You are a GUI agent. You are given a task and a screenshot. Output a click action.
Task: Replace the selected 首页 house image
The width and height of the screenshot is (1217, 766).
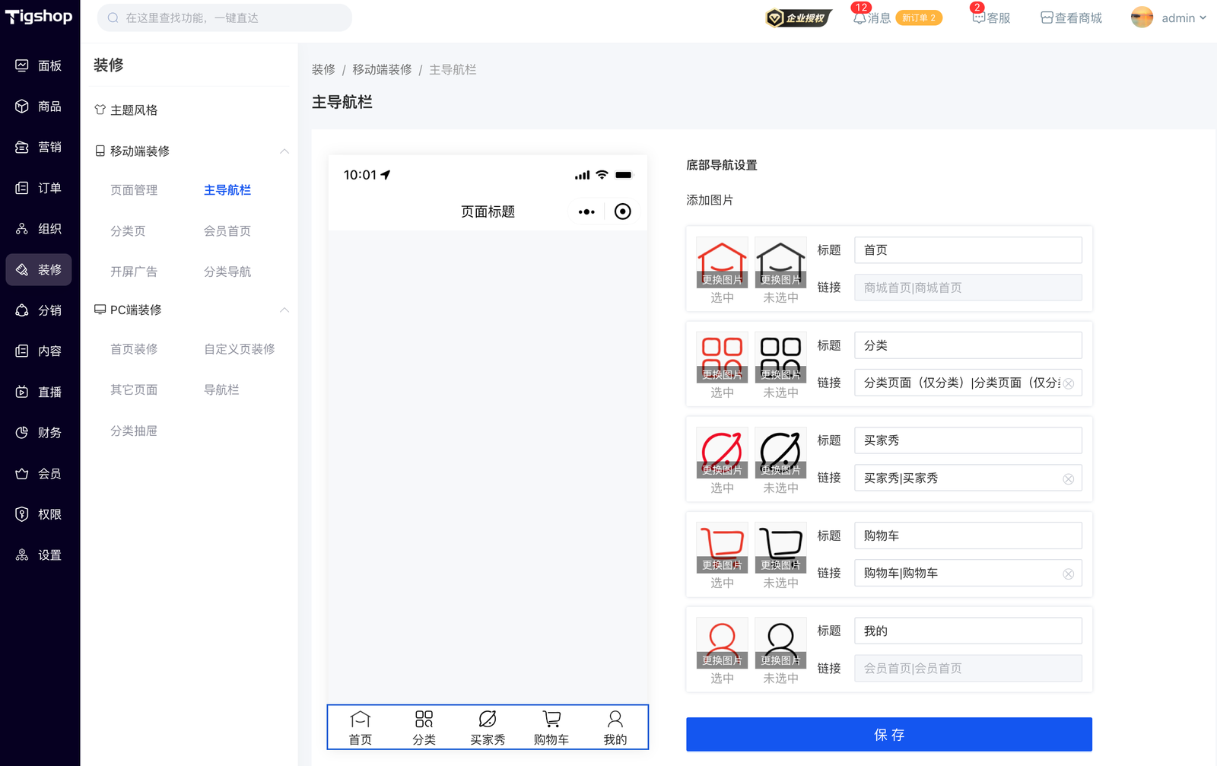(x=722, y=262)
